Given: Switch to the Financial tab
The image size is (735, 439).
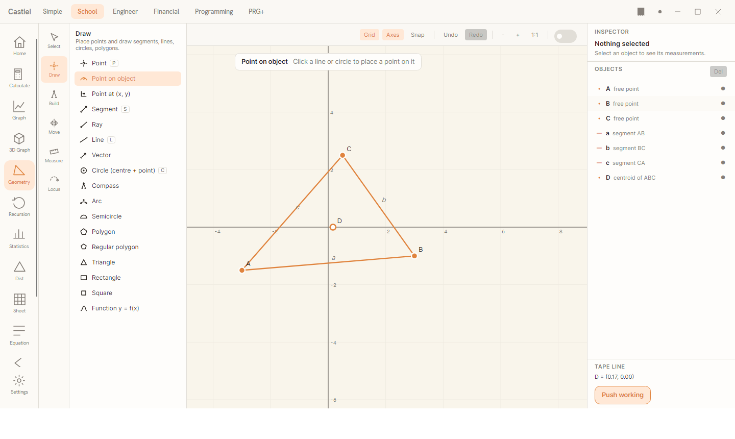Looking at the screenshot, I should coord(166,11).
